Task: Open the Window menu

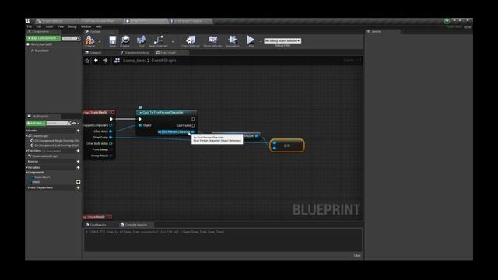Action: [86, 26]
